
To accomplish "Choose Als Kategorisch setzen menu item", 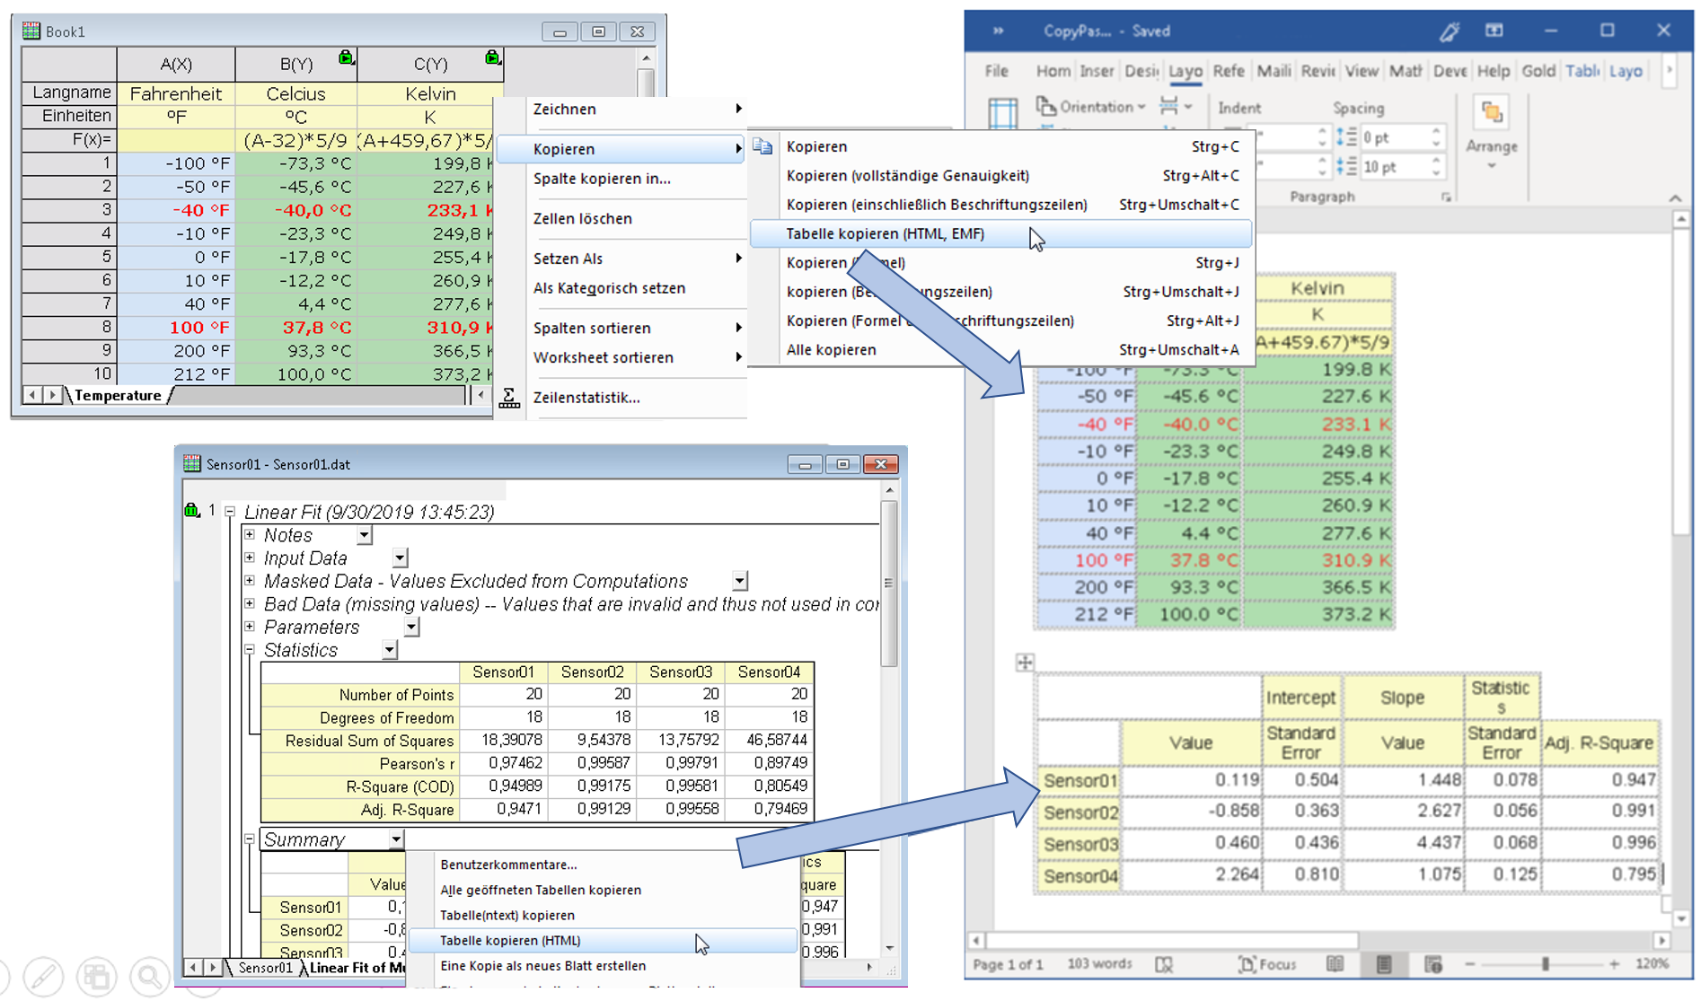I will tap(609, 288).
